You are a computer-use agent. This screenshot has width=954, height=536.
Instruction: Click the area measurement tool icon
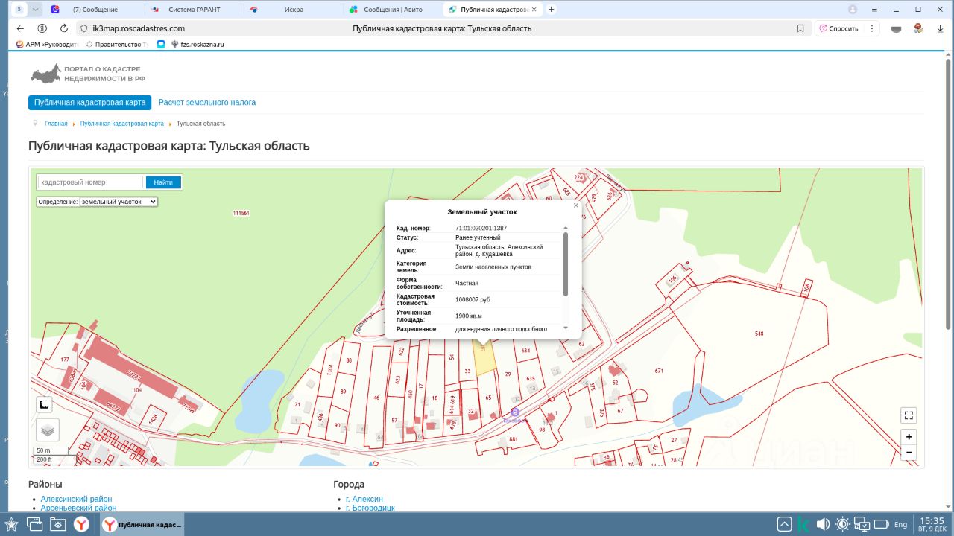point(45,404)
